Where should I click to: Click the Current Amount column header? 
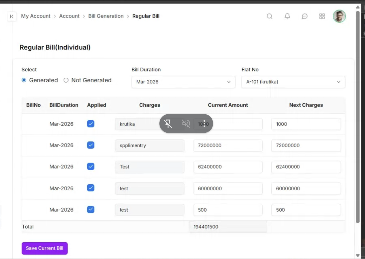pos(228,105)
